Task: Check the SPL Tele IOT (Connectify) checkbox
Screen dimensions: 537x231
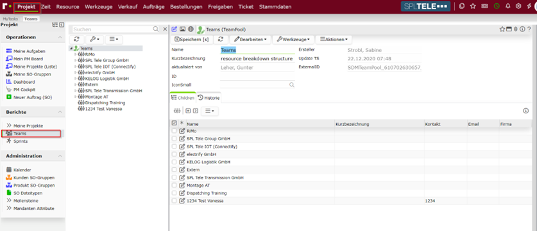Action: 175,147
